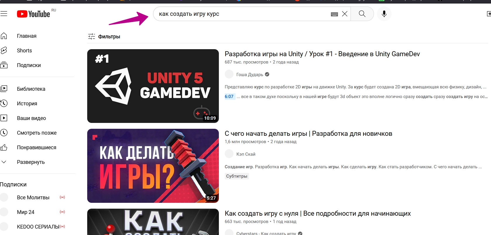Viewport: 491px width, 235px height.
Task: Click the Главная sidebar label
Action: pos(27,36)
